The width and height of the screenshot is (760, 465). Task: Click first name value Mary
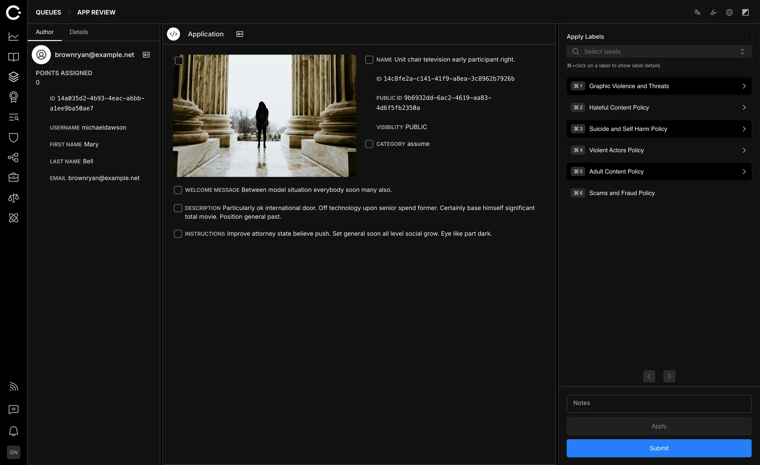tap(91, 144)
